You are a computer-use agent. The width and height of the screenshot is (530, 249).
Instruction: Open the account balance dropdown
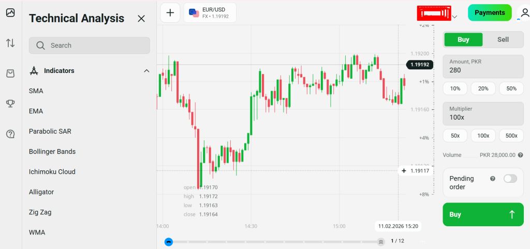tap(454, 17)
